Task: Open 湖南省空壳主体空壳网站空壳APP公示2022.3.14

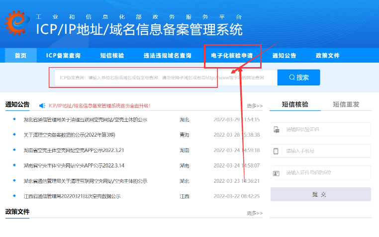Action: click(x=74, y=165)
